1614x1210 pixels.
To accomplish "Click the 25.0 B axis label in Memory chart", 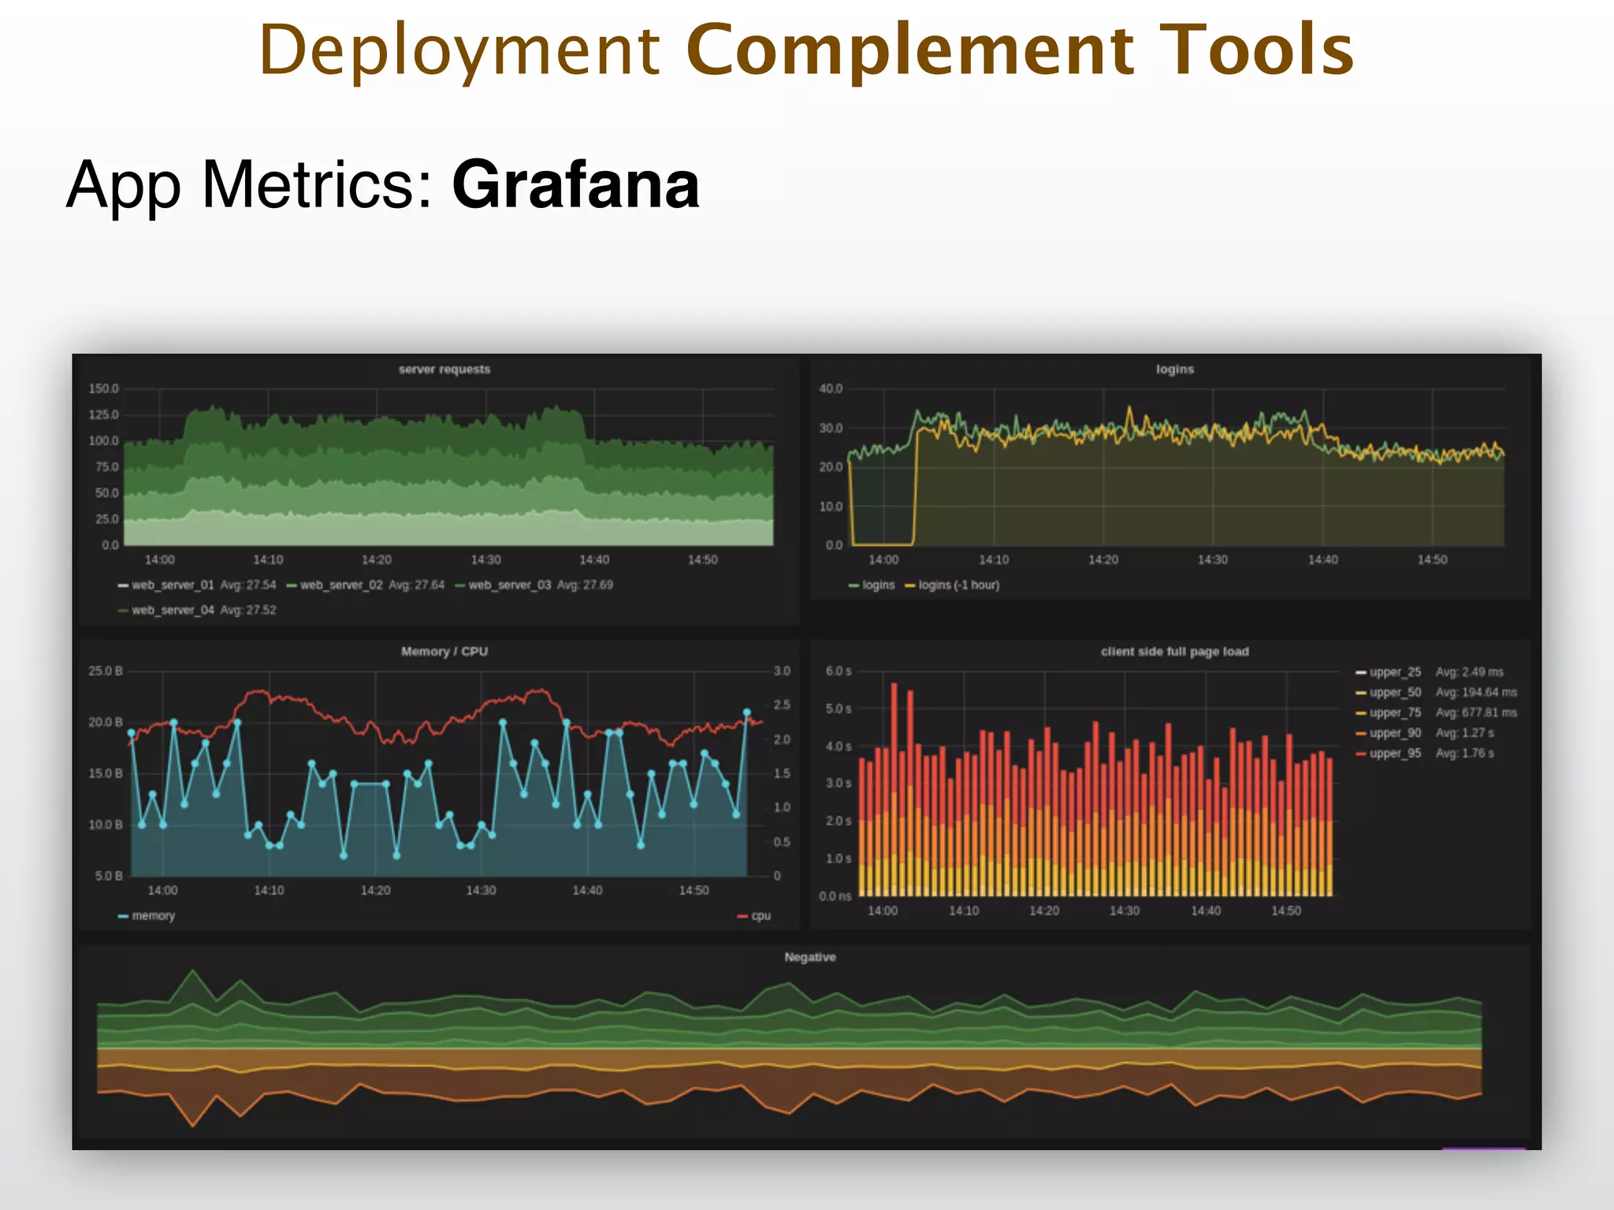I will (106, 671).
